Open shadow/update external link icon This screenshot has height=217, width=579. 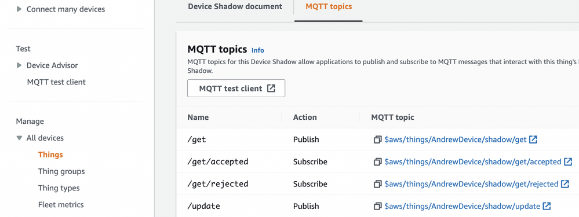[x=547, y=206]
